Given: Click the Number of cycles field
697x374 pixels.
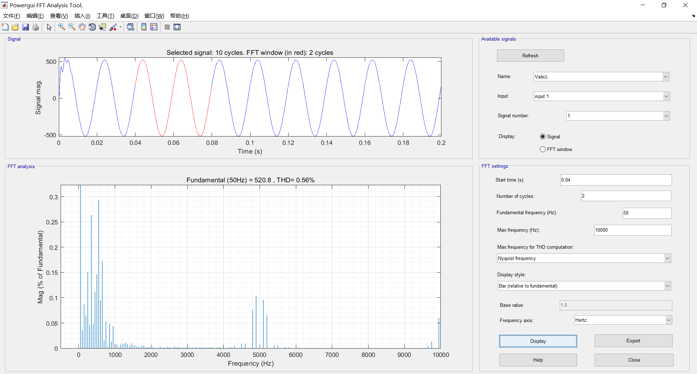Looking at the screenshot, I should pyautogui.click(x=626, y=196).
